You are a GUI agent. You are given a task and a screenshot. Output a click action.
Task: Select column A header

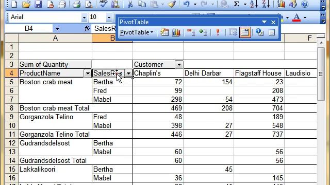tap(55, 38)
